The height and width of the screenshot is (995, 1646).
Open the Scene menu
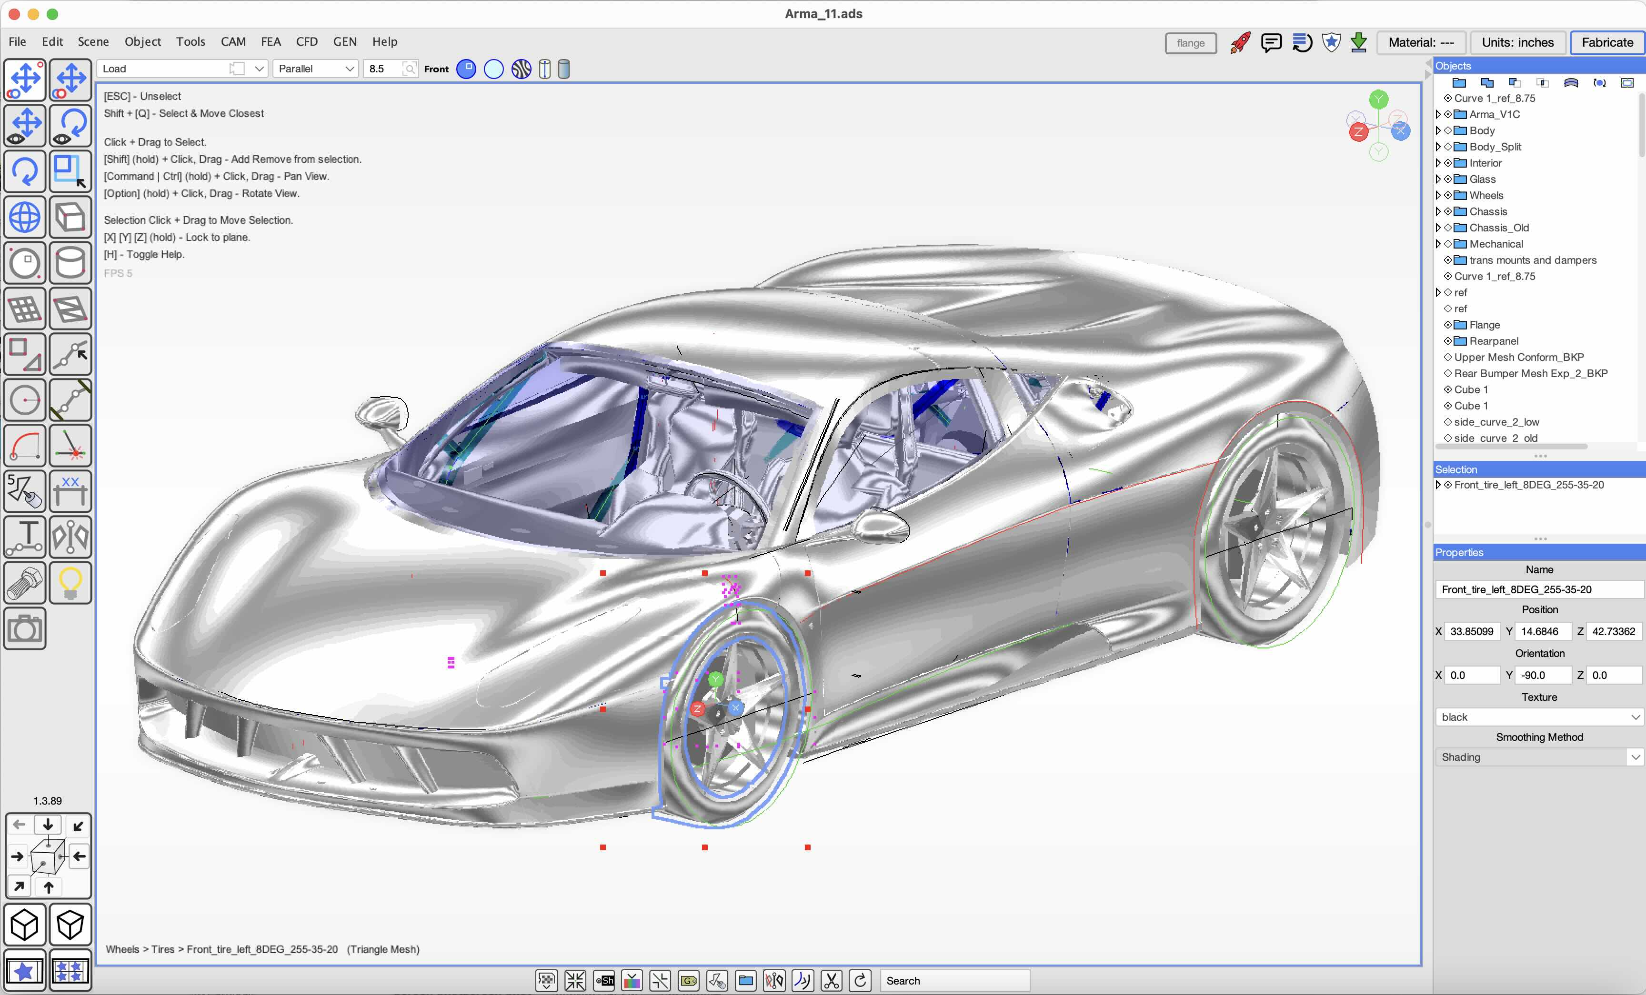click(x=93, y=41)
